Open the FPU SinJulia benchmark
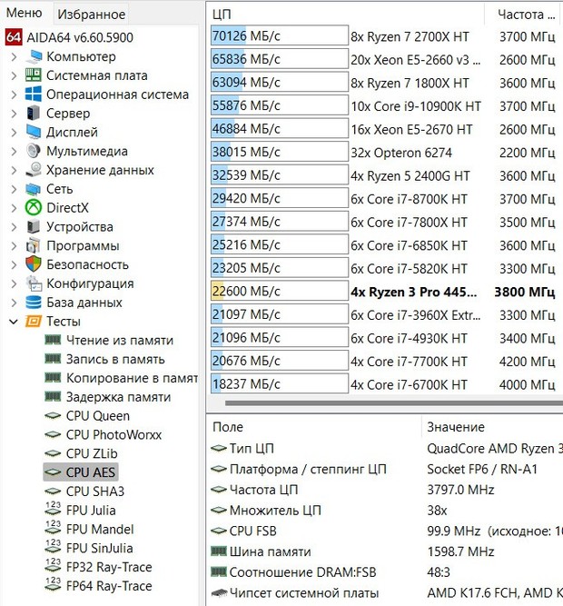Viewport: 563px width, 606px height. coord(100,548)
